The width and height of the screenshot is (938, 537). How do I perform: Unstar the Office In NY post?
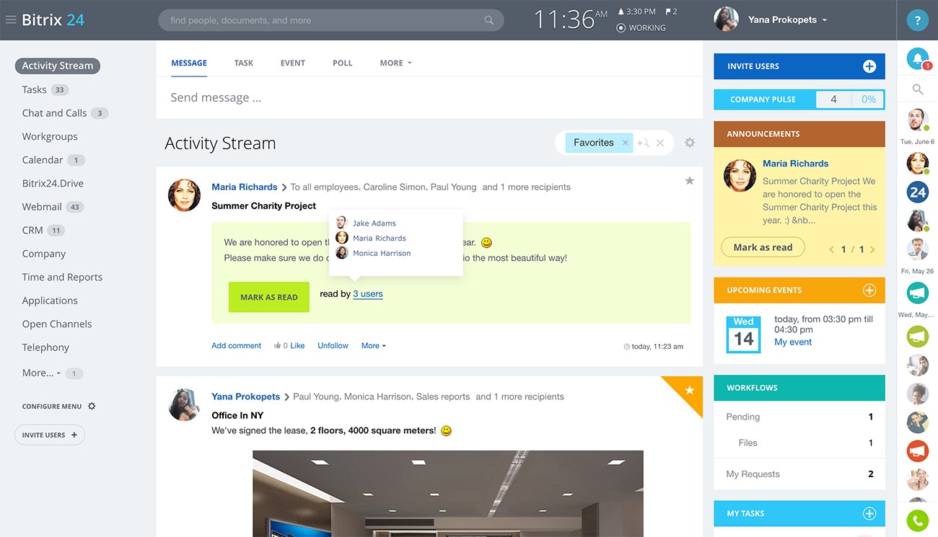point(689,390)
